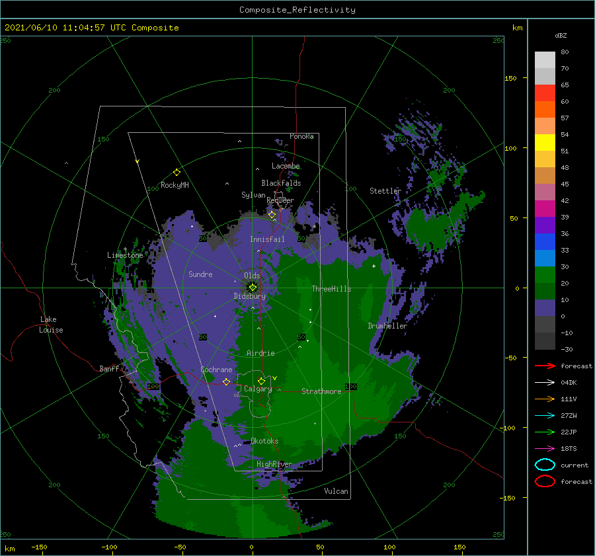Image resolution: width=595 pixels, height=556 pixels.
Task: Click the Airdrie city label
Action: [260, 353]
